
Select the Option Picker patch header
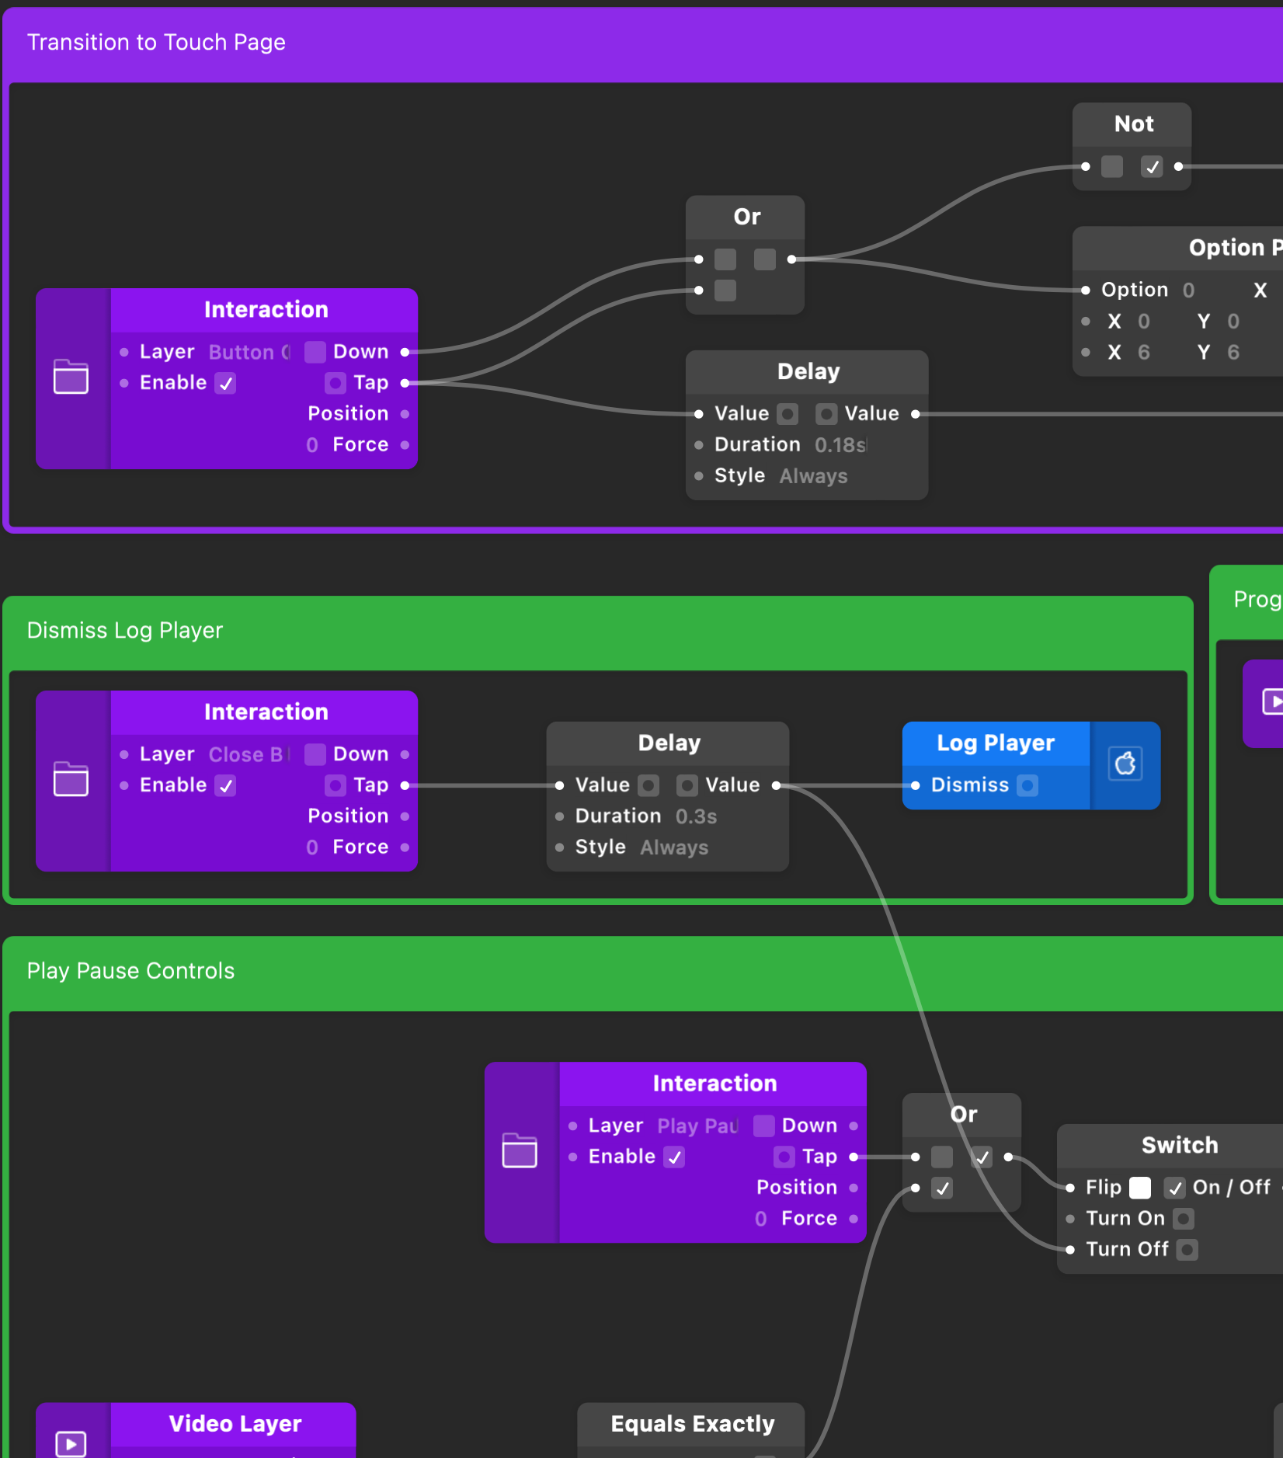pyautogui.click(x=1179, y=249)
